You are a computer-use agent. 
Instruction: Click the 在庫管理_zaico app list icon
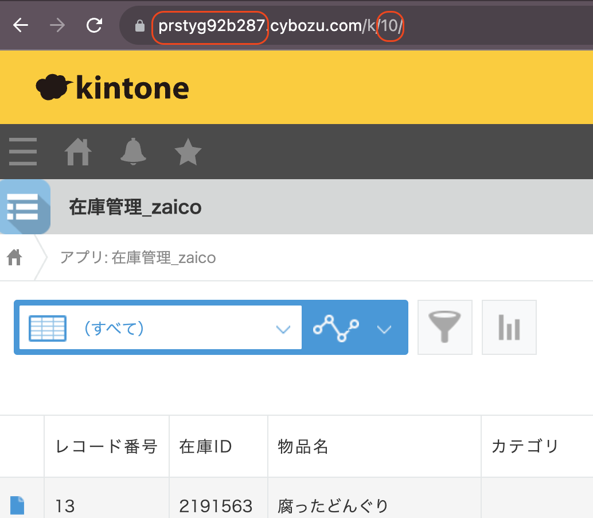[x=25, y=207]
